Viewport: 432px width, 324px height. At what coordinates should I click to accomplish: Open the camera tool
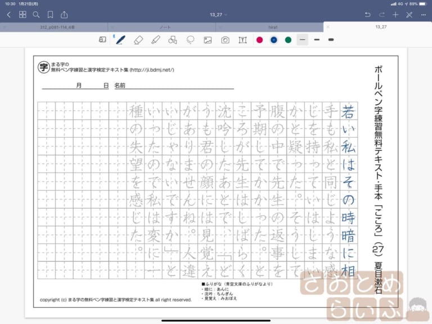click(225, 40)
